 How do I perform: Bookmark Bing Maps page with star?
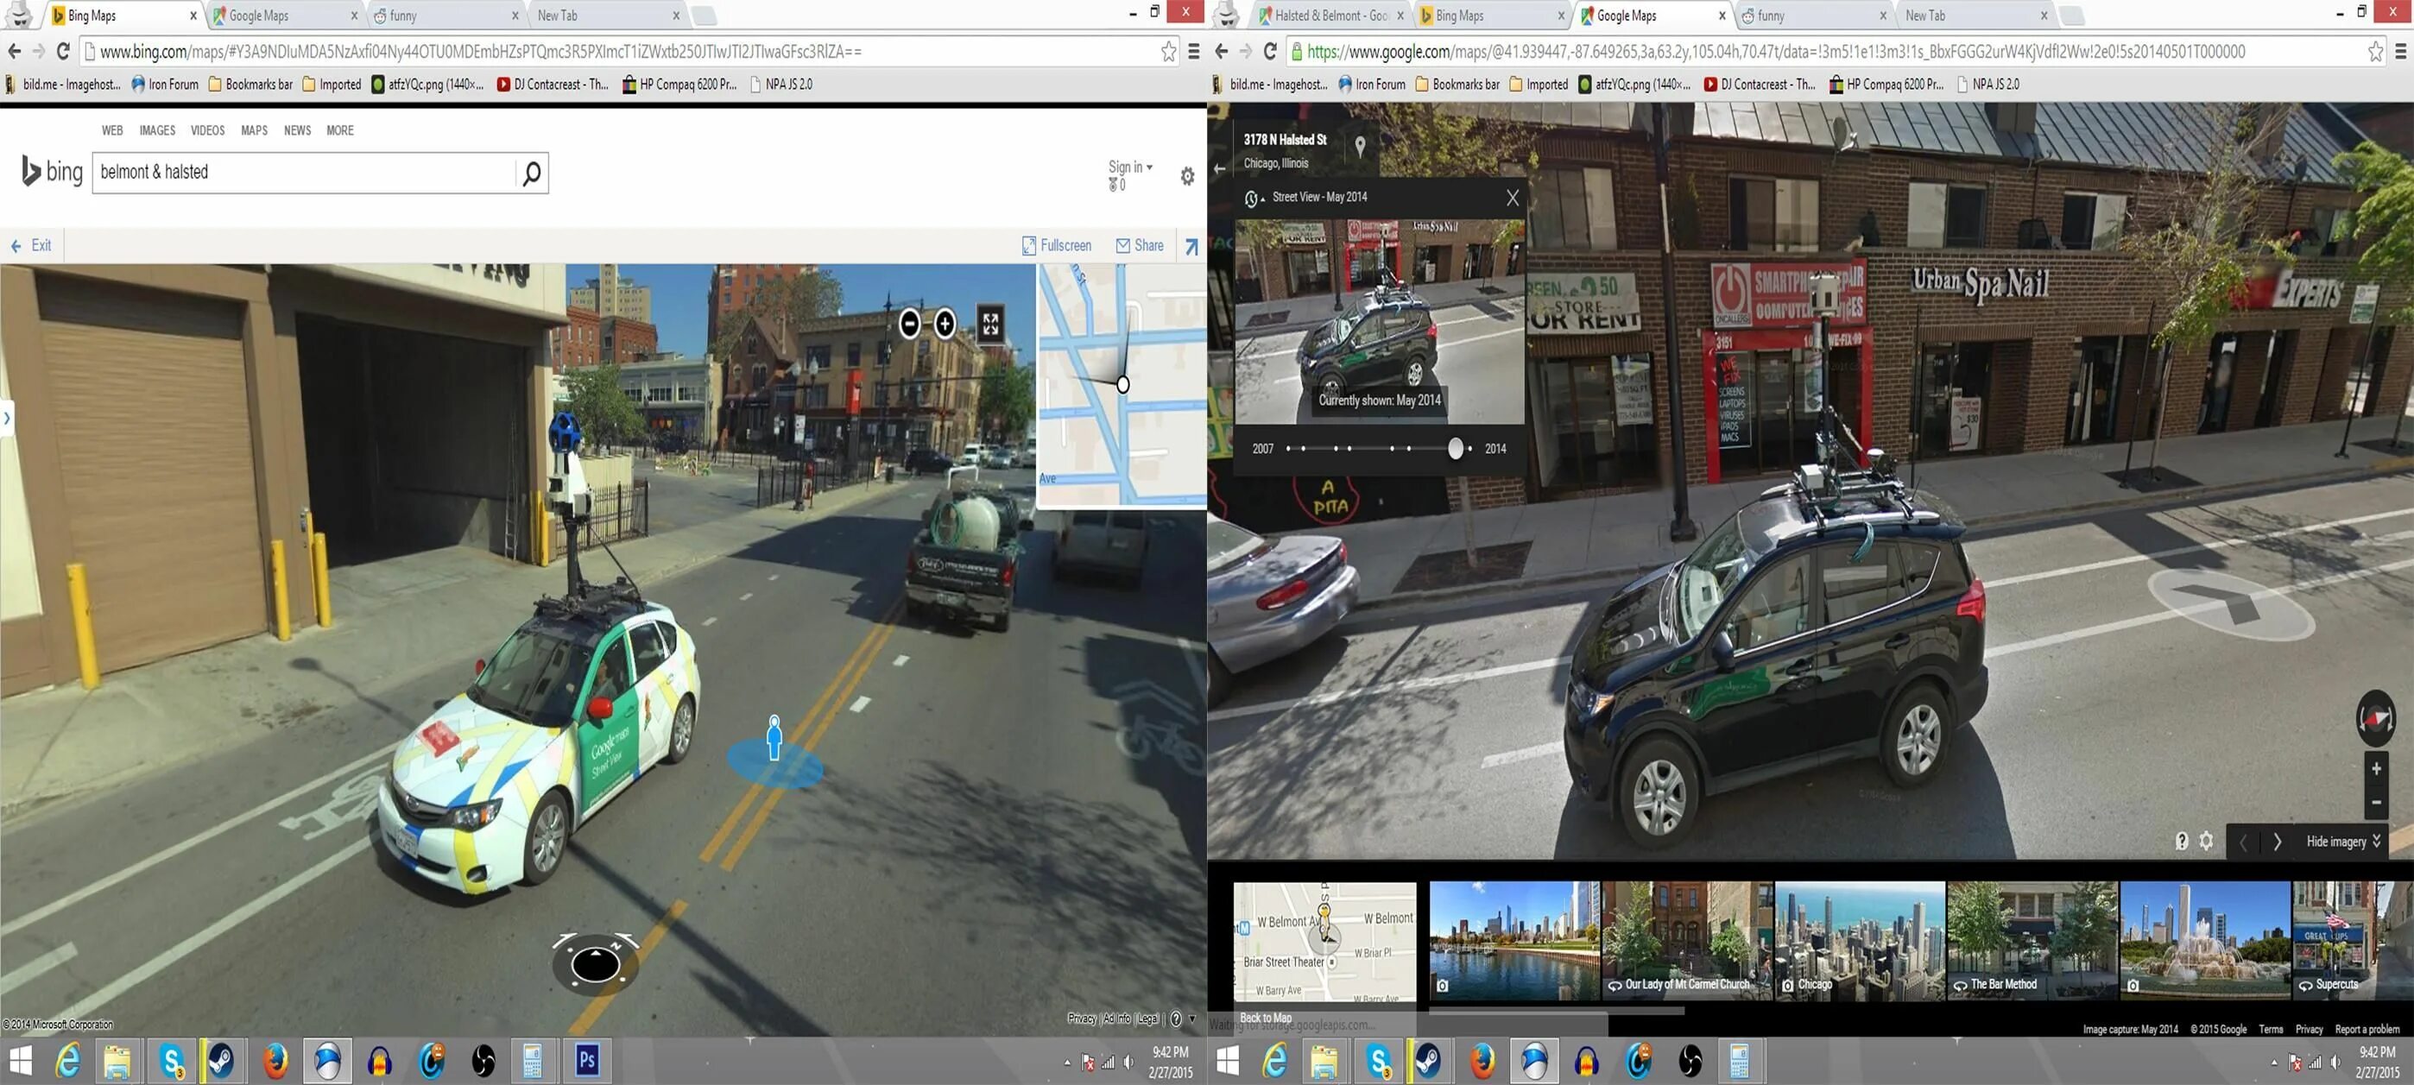click(1168, 53)
